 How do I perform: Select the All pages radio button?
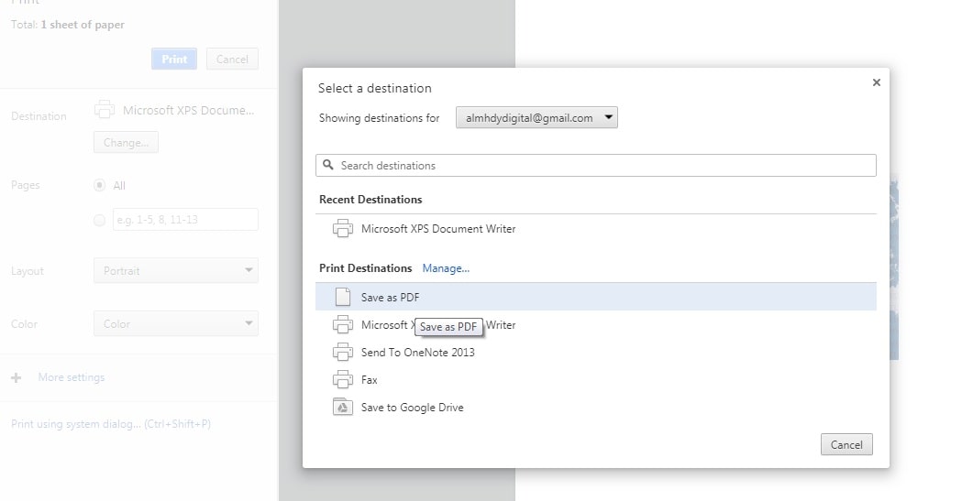click(99, 186)
